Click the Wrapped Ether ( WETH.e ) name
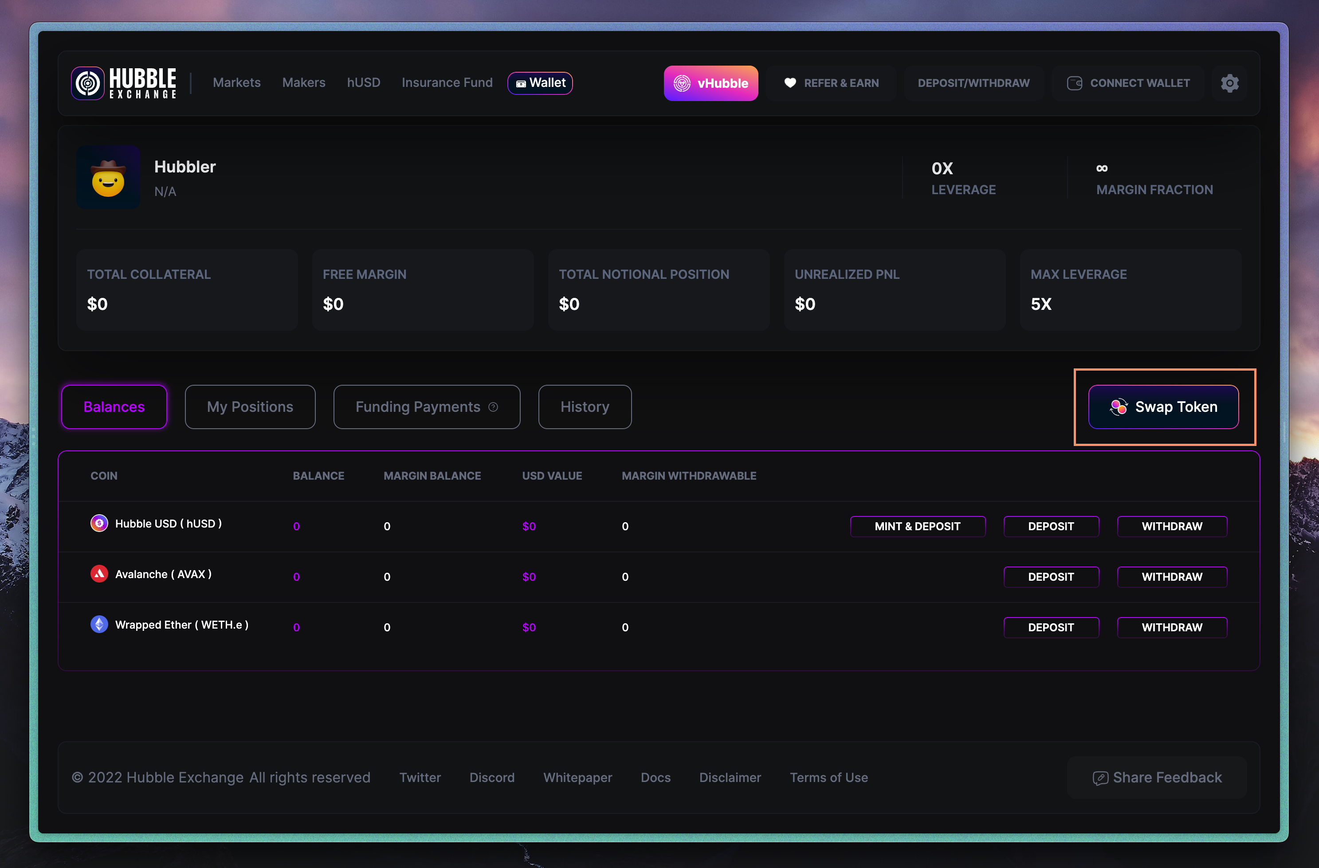Screen dimensions: 1319x868 click(x=182, y=625)
